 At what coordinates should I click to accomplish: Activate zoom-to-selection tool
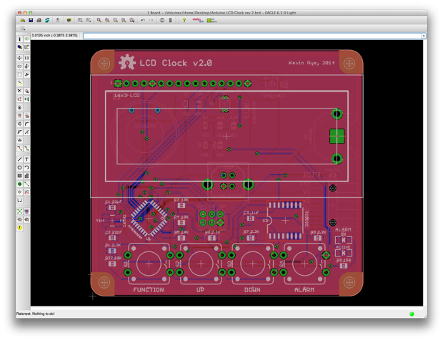[x=132, y=20]
